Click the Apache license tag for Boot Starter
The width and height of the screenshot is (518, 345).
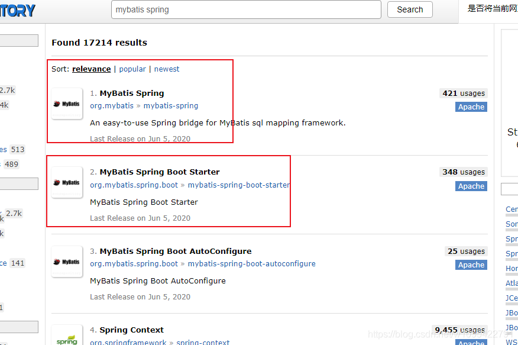pyautogui.click(x=471, y=186)
